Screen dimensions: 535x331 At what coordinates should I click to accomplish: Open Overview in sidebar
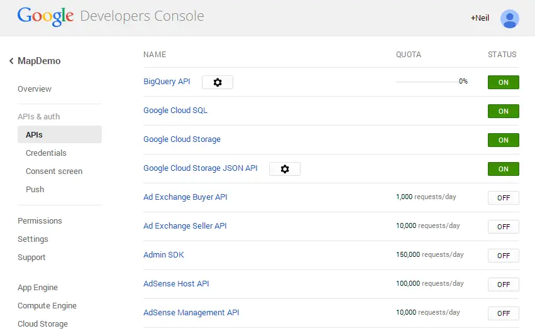tap(35, 89)
